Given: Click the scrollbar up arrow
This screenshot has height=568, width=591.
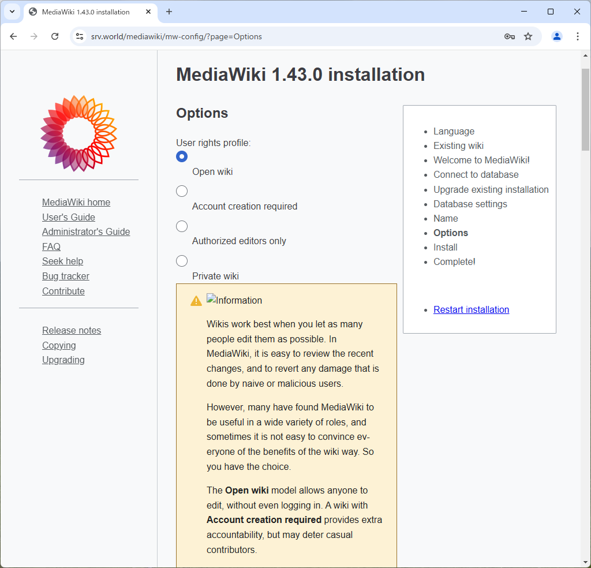Looking at the screenshot, I should 585,55.
